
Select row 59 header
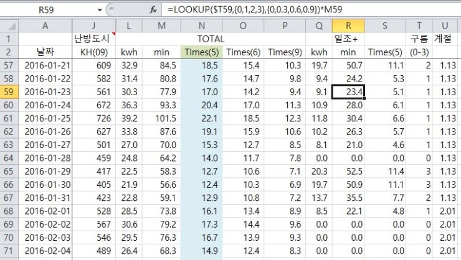(x=9, y=91)
